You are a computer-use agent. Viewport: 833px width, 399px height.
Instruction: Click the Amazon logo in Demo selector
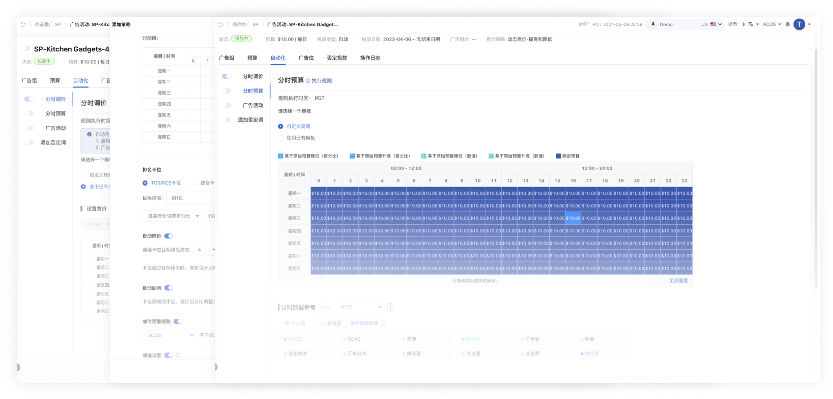click(653, 24)
